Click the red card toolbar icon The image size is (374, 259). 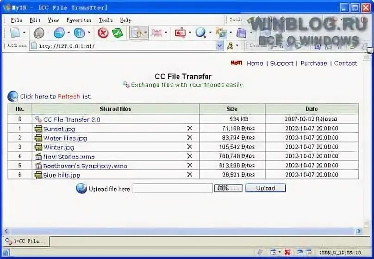[181, 33]
